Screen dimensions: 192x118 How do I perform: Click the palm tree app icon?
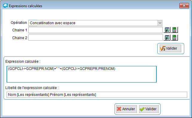point(5,6)
